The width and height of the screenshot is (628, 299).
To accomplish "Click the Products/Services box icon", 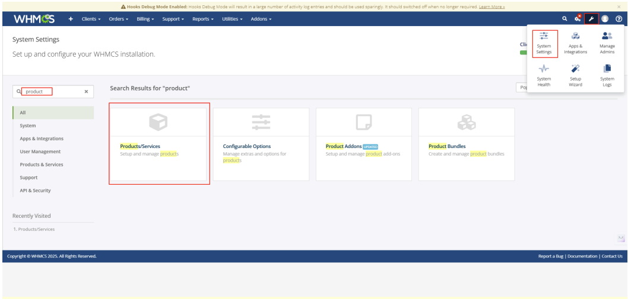I will [158, 122].
